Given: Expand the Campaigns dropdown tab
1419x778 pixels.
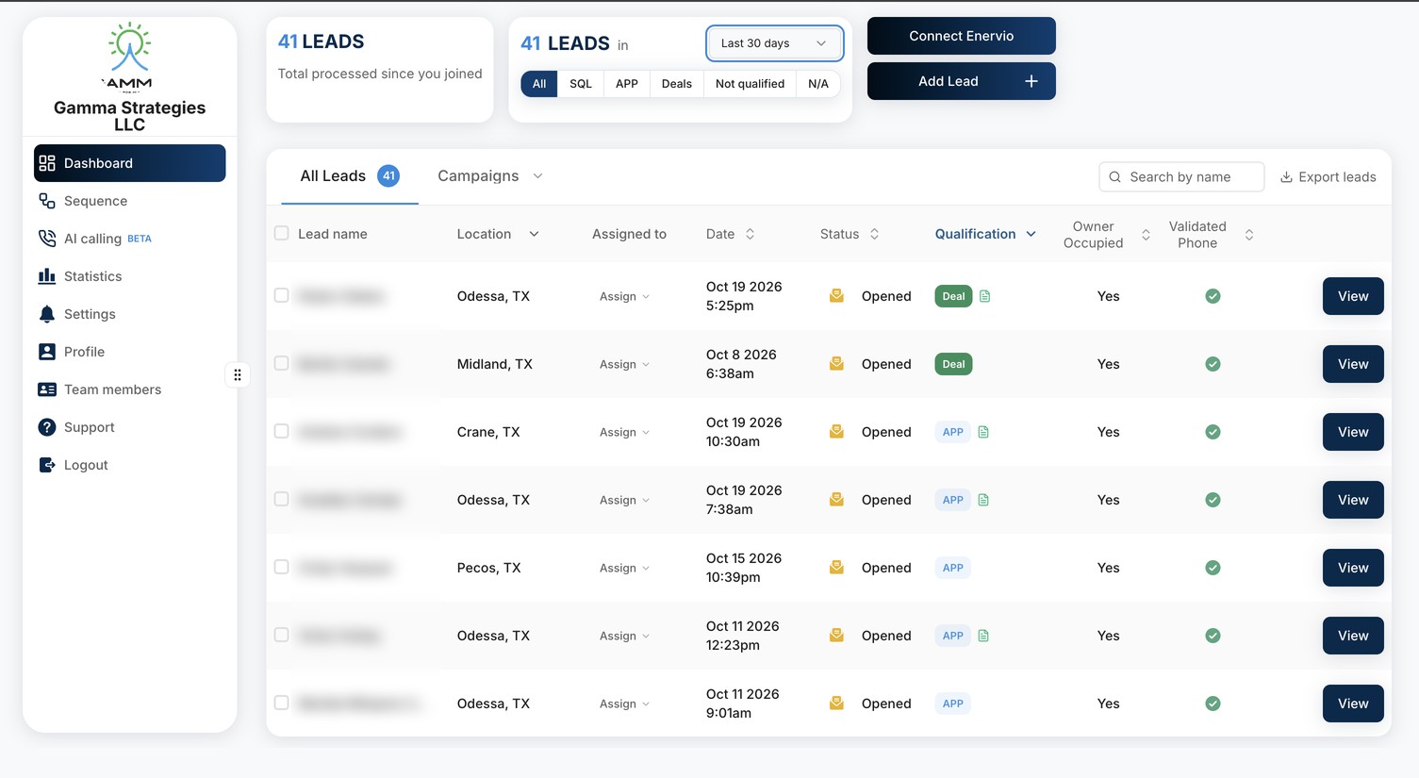Looking at the screenshot, I should pyautogui.click(x=490, y=176).
